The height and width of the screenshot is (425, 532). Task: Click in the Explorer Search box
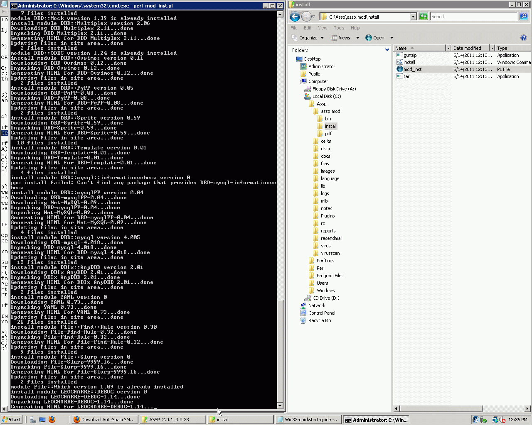474,17
